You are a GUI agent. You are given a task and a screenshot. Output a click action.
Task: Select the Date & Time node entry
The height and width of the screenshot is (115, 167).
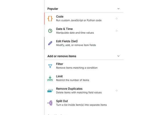point(64,29)
